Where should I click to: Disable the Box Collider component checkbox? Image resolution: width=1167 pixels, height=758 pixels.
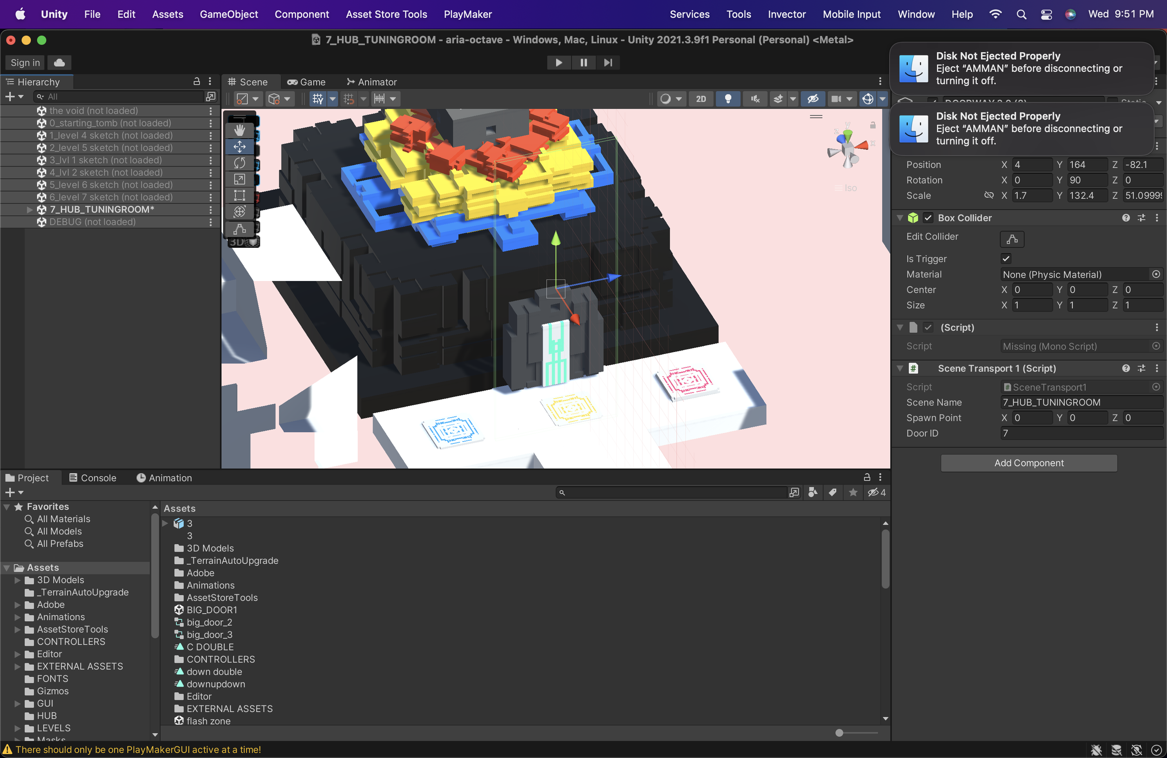[x=928, y=218]
